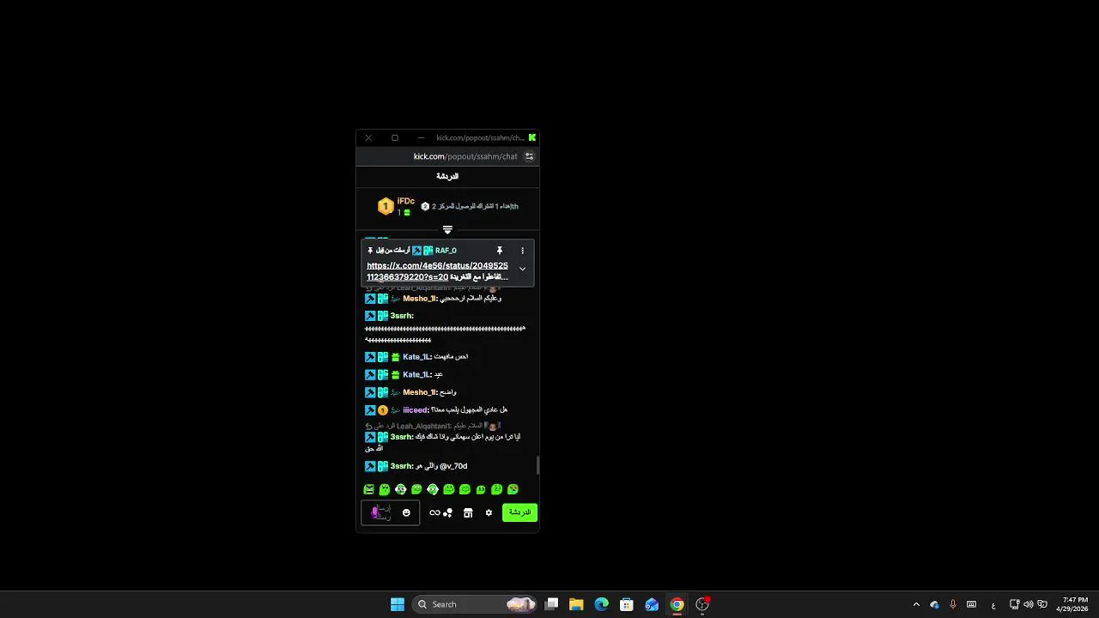Click the username iiiceed in chat

(415, 410)
